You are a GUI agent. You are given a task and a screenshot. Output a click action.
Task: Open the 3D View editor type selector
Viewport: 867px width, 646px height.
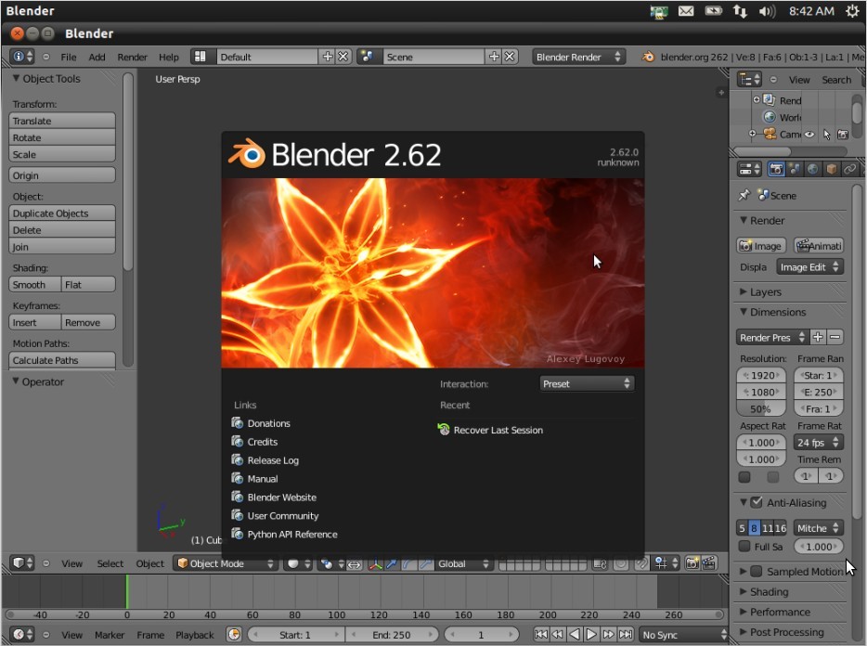22,563
